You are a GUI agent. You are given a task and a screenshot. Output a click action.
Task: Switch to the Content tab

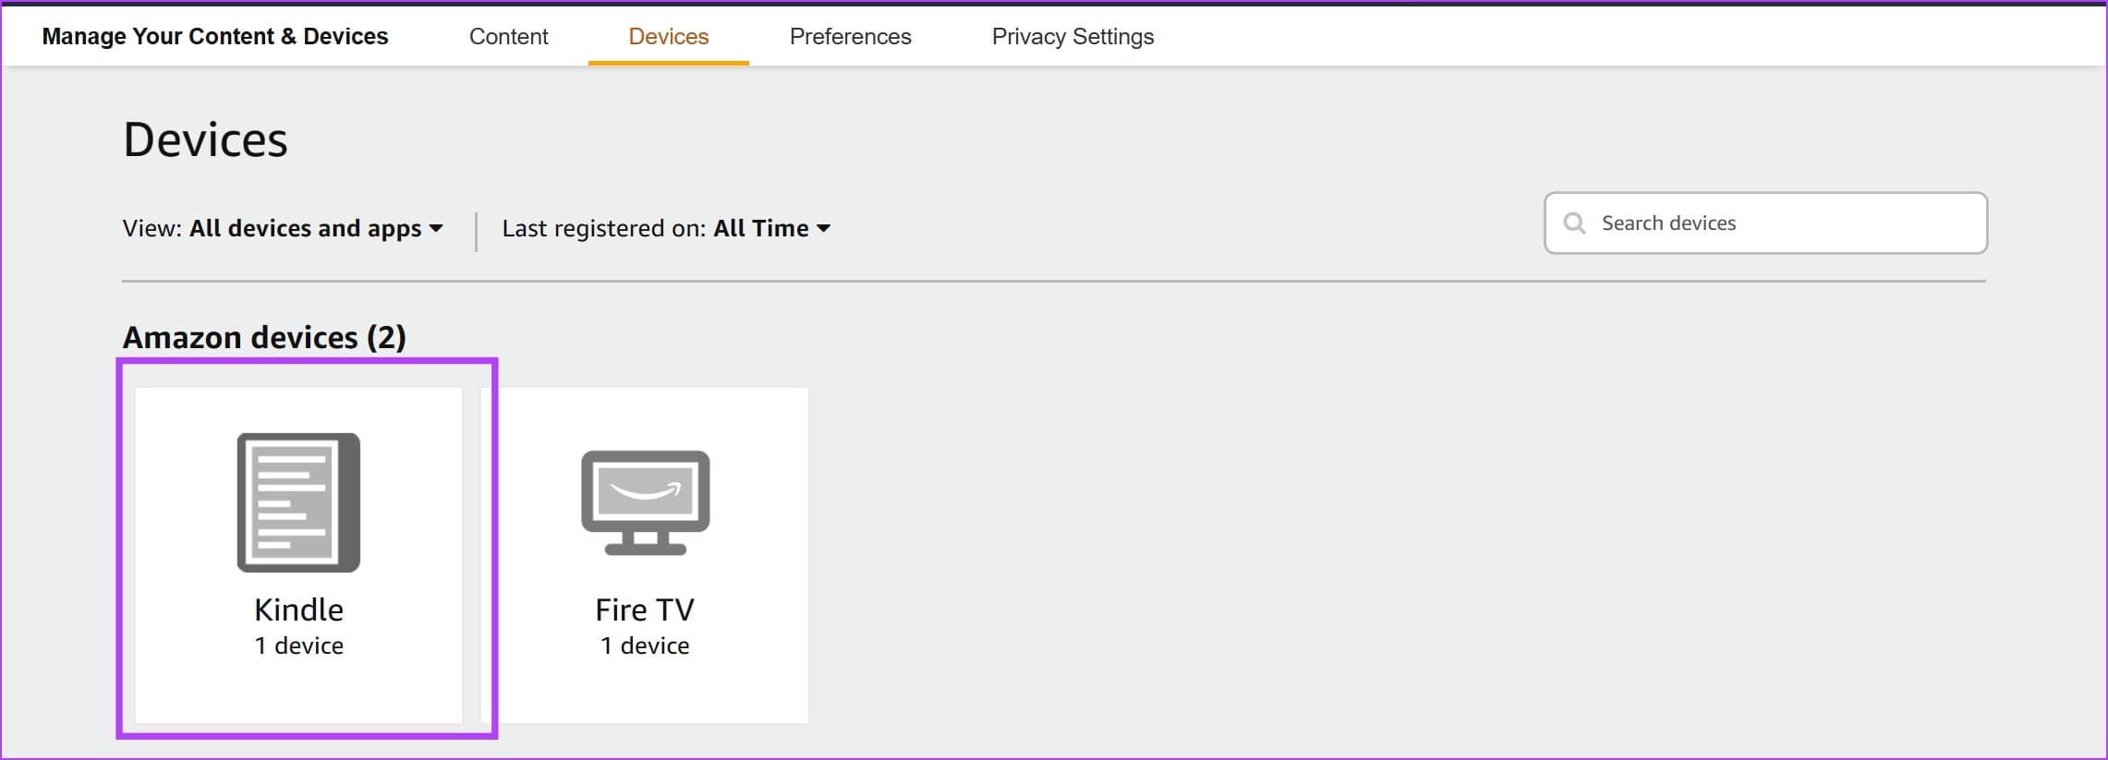(x=508, y=36)
